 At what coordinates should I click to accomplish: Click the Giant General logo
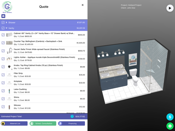click(x=7, y=7)
